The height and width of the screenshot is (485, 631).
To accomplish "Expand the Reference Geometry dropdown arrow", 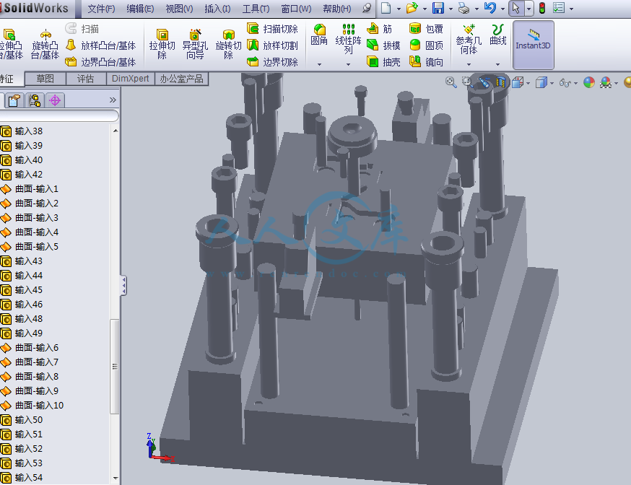I will coord(469,64).
